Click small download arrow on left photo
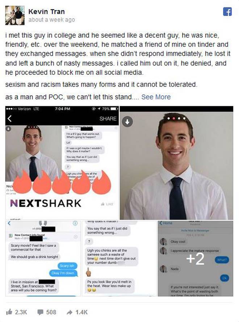The image size is (239, 322). coord(8,129)
